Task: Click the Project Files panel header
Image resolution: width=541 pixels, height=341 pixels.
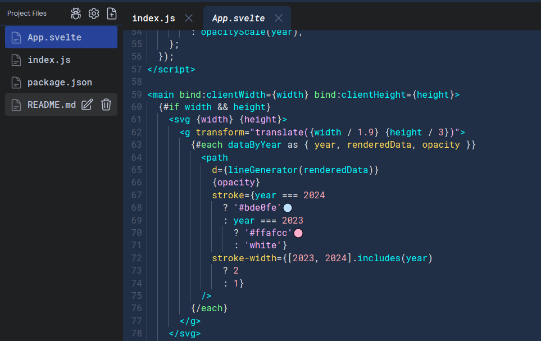Action: (x=27, y=13)
